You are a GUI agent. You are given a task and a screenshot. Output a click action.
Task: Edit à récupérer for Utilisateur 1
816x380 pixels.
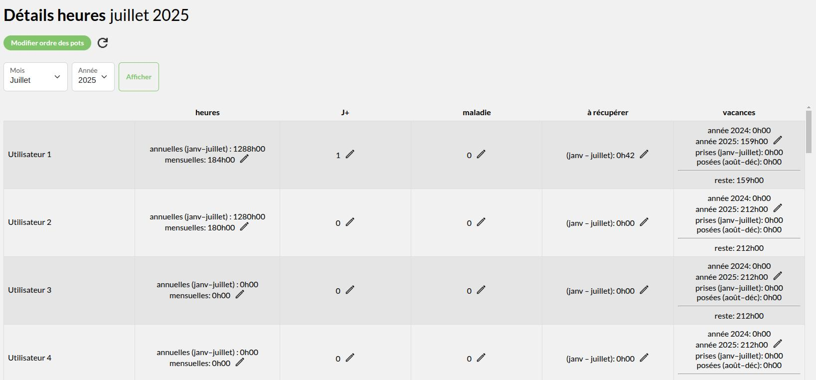pos(644,155)
